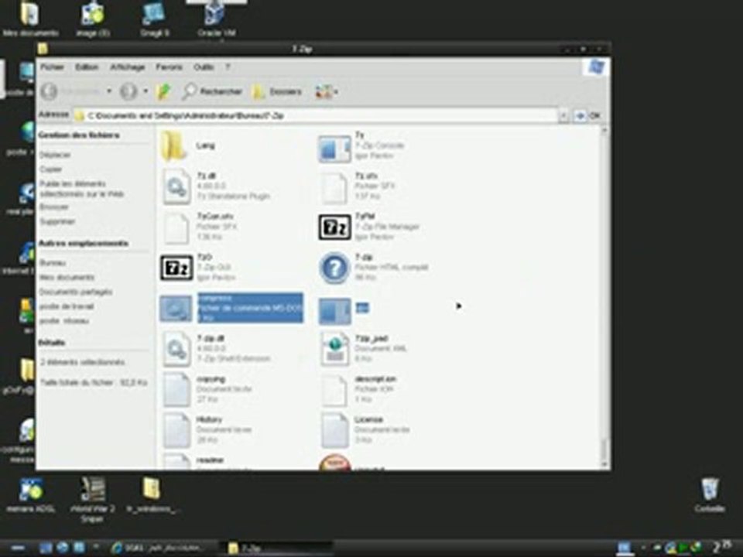Select the 7-zip.dll Shell Extension file icon
This screenshot has width=743, height=557.
[176, 350]
